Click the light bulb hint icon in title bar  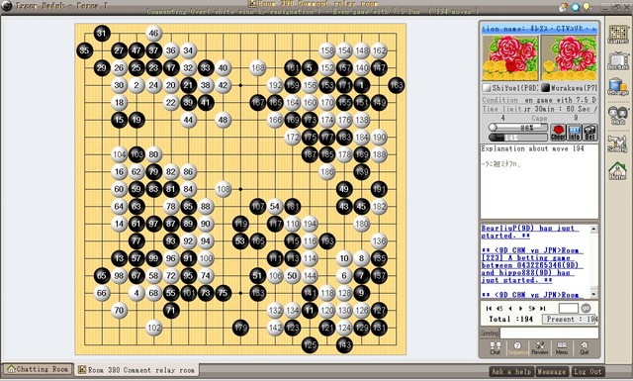(588, 7)
